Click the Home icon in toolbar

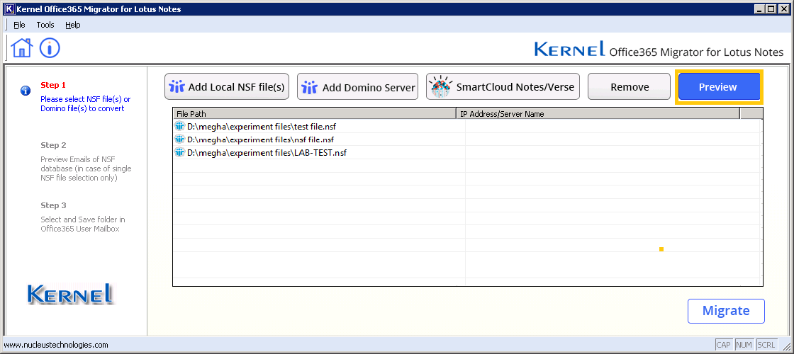click(22, 47)
